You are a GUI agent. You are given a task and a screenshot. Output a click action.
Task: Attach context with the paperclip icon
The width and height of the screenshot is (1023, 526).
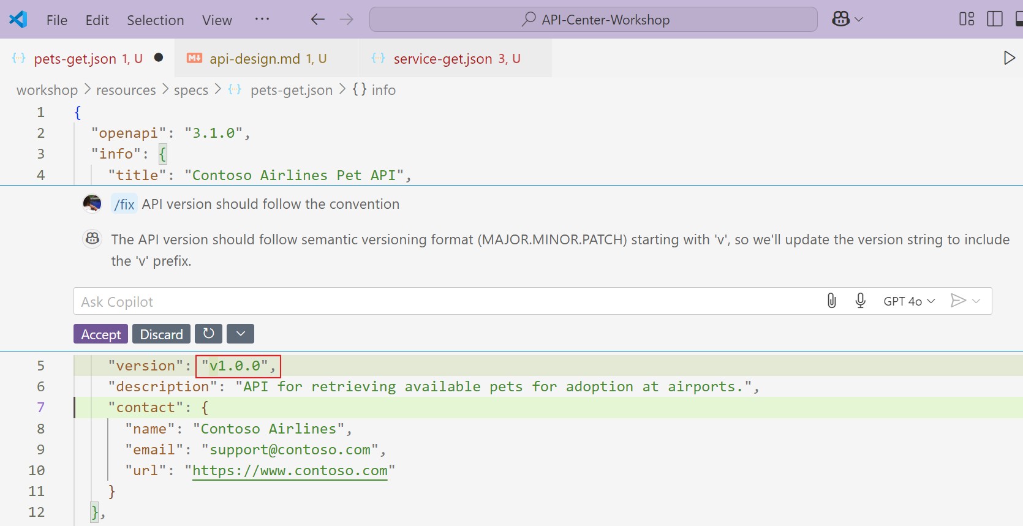831,301
